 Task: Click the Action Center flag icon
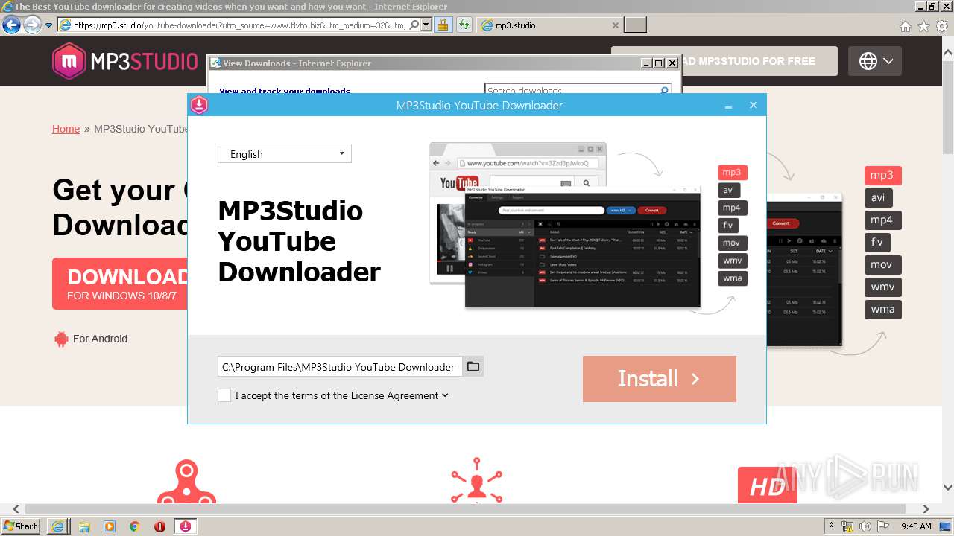point(883,526)
